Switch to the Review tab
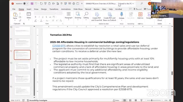The height and width of the screenshot is (102, 183). [x=97, y=9]
